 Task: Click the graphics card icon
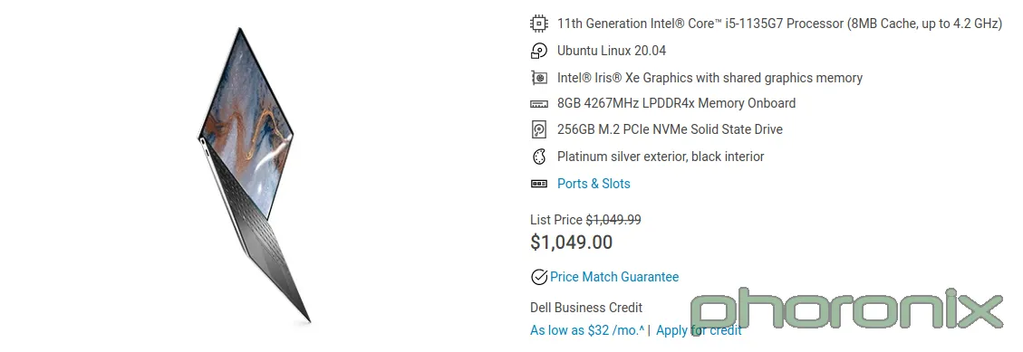[x=538, y=78]
